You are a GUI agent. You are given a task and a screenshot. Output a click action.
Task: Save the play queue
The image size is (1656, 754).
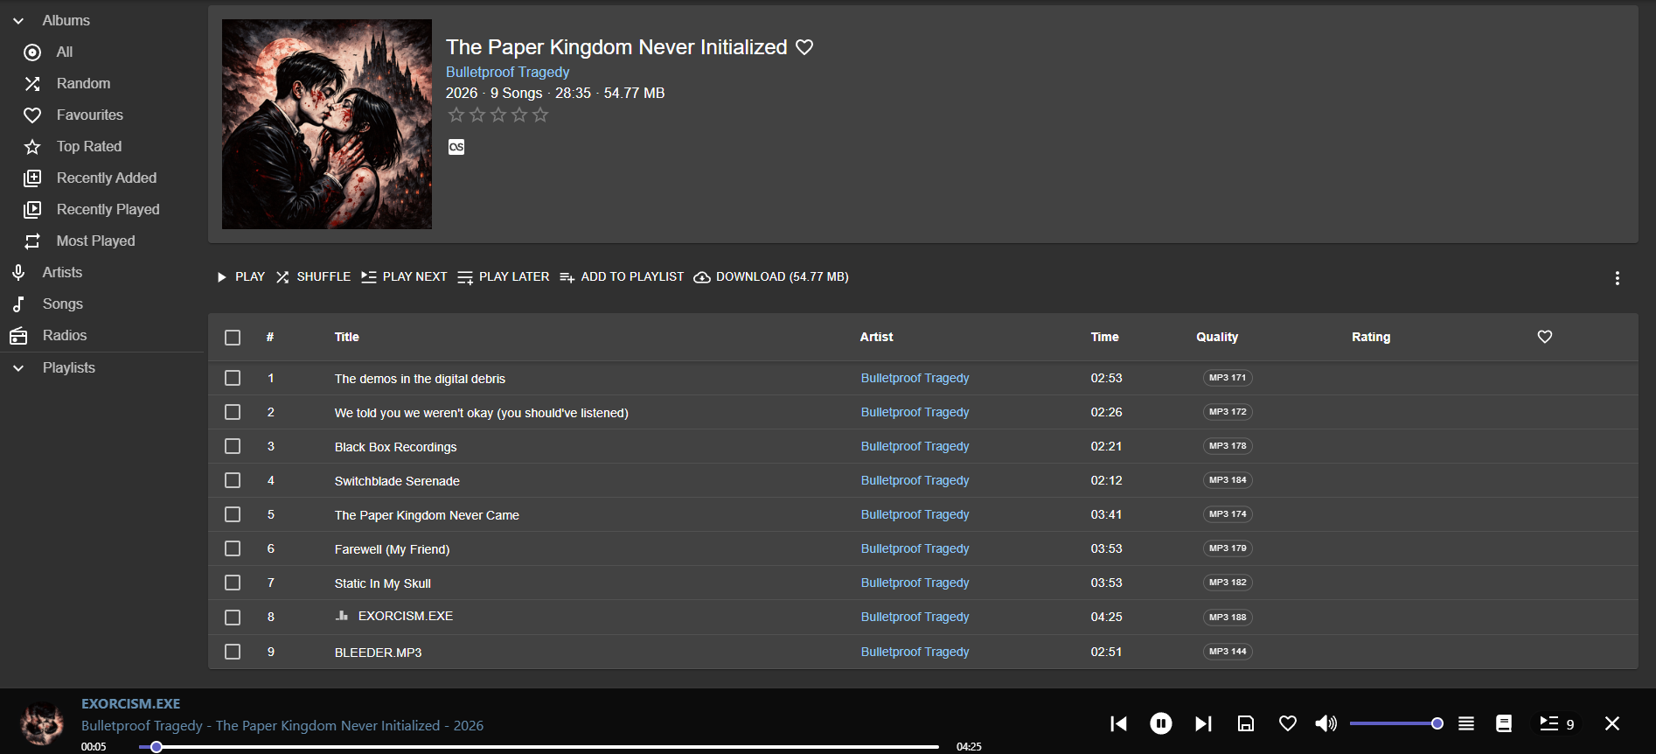click(1246, 723)
